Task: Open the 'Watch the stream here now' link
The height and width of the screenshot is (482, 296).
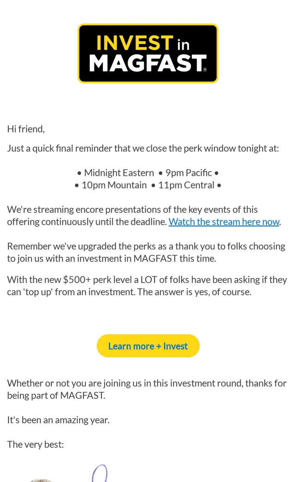Action: point(224,222)
